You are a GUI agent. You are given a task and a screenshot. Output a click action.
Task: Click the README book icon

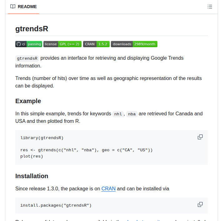[13, 7]
